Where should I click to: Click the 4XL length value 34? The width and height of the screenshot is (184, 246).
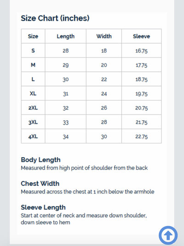66,137
